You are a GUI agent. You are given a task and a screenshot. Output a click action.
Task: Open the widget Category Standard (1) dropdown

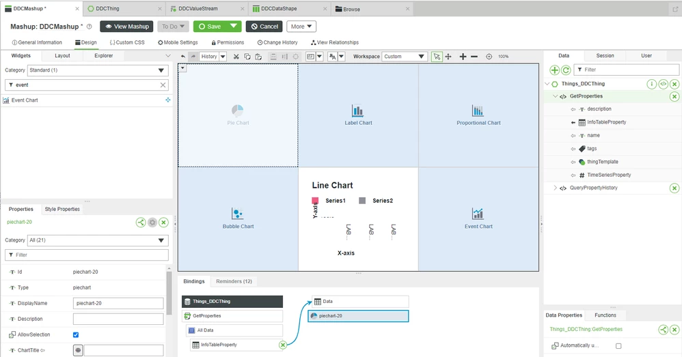pos(98,70)
